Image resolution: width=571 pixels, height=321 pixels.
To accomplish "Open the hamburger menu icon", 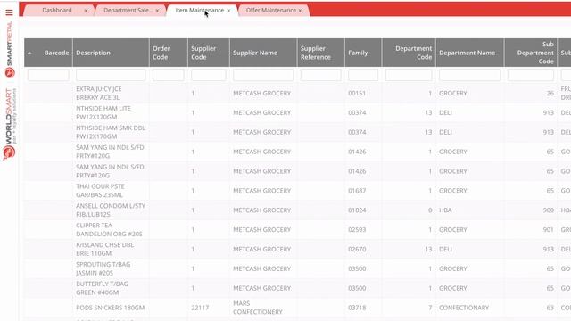I will pos(9,12).
